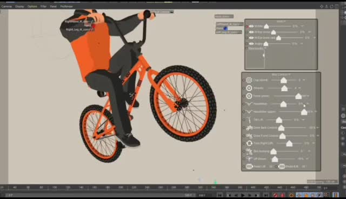
Task: Toggle the eye icon on the Angry row
Action: click(x=251, y=44)
